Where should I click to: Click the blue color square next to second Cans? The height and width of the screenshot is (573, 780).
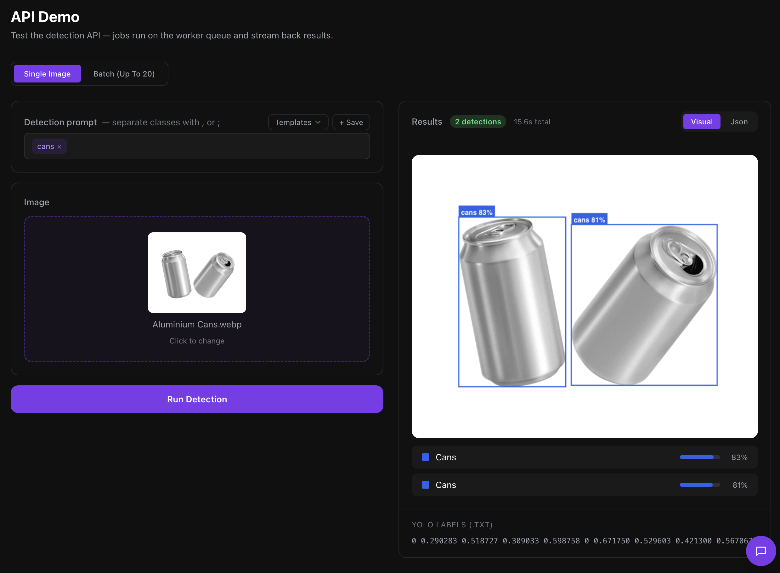click(425, 485)
